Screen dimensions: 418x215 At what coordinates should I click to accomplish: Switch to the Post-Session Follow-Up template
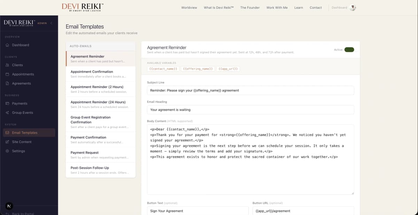tap(100, 170)
